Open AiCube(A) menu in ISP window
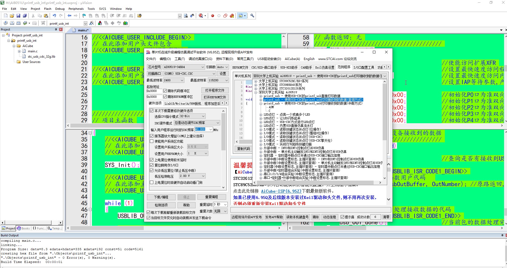Screen dimensions: 507x268 [x=292, y=59]
